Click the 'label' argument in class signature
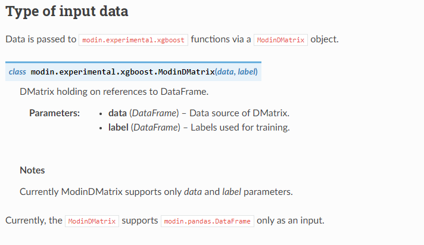The height and width of the screenshot is (245, 424). pyautogui.click(x=246, y=72)
